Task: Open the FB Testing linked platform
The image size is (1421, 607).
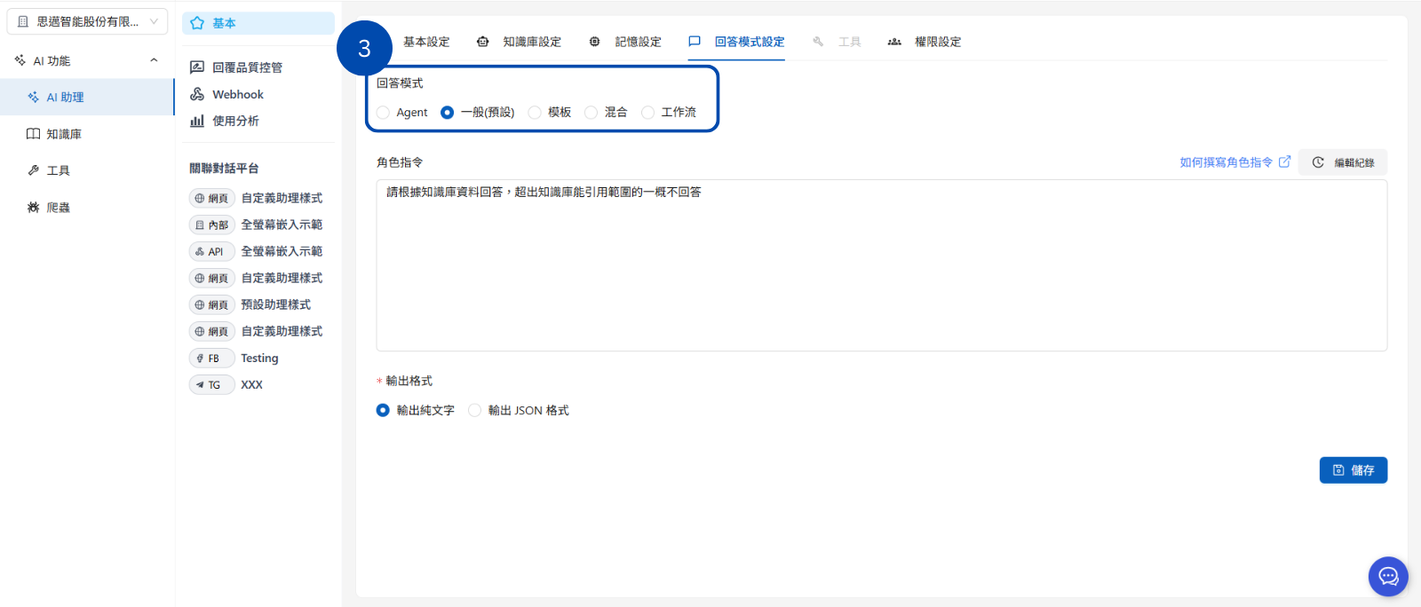Action: pos(258,359)
